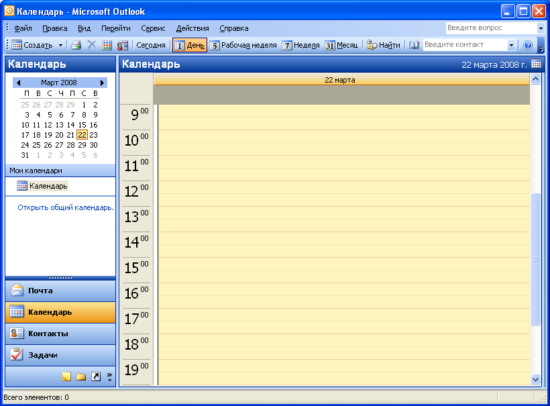Switch to Месяц month view

click(341, 45)
